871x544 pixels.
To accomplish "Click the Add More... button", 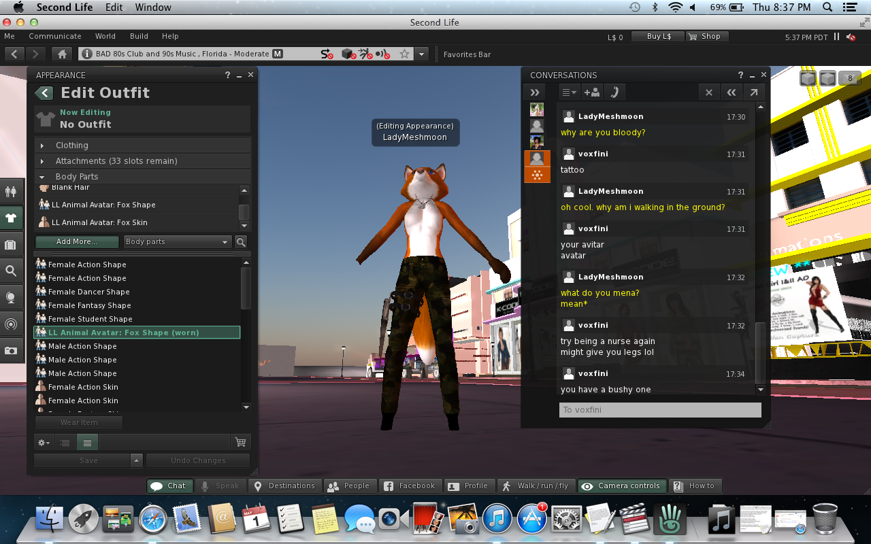I will tap(77, 241).
